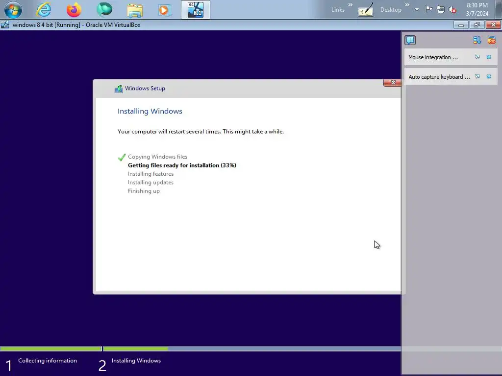Launch Internet Explorer from the taskbar
This screenshot has width=502, height=376.
(x=44, y=10)
